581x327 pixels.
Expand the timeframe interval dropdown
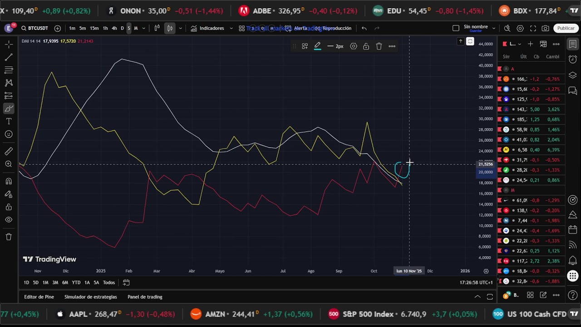click(x=144, y=28)
